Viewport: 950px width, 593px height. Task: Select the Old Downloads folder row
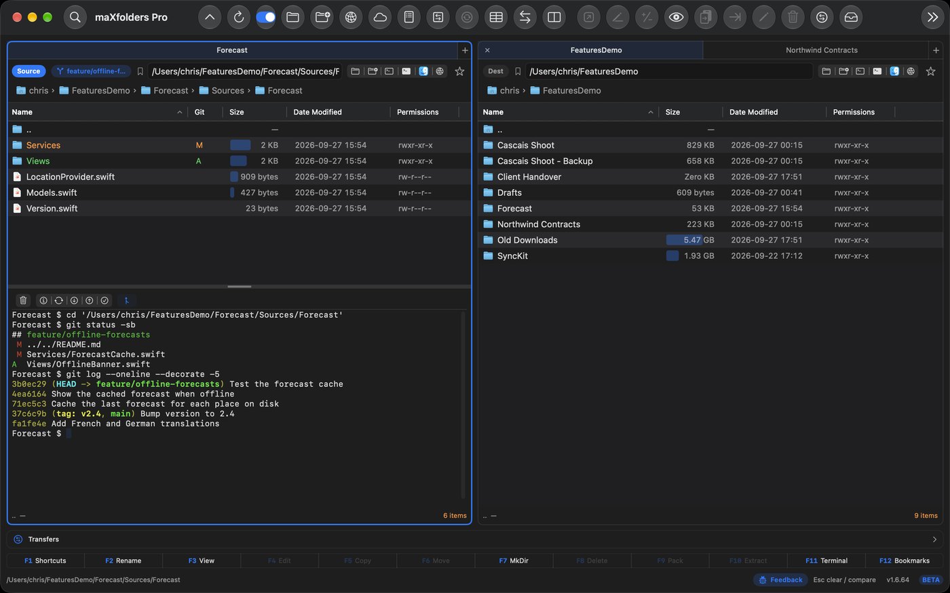[710, 240]
